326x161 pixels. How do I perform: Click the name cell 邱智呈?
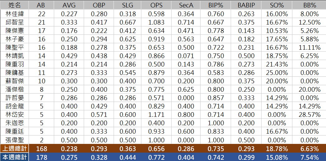(x=14, y=22)
